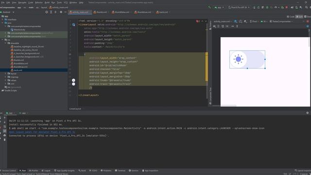Click the Sync Project with Gradle icon
The height and width of the screenshot is (175, 311).
292,7
